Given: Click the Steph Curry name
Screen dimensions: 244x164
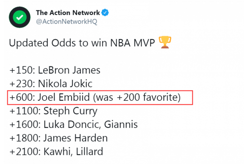Looking at the screenshot, I should [70, 111].
